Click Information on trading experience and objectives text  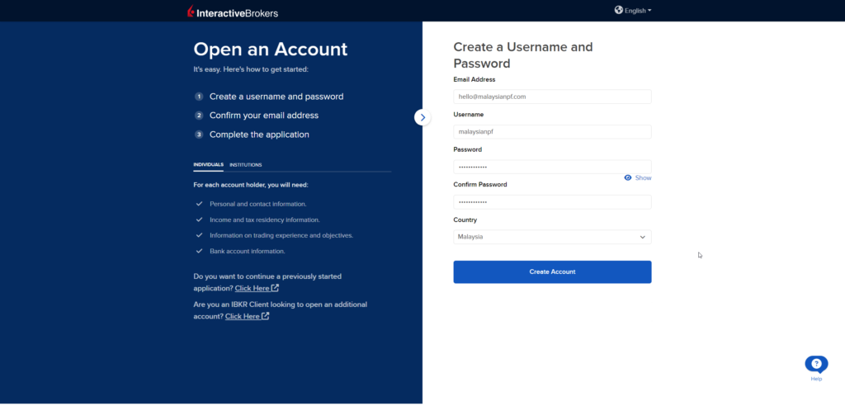pos(281,236)
